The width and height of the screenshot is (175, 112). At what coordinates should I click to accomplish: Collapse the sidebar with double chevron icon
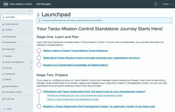coord(30,11)
